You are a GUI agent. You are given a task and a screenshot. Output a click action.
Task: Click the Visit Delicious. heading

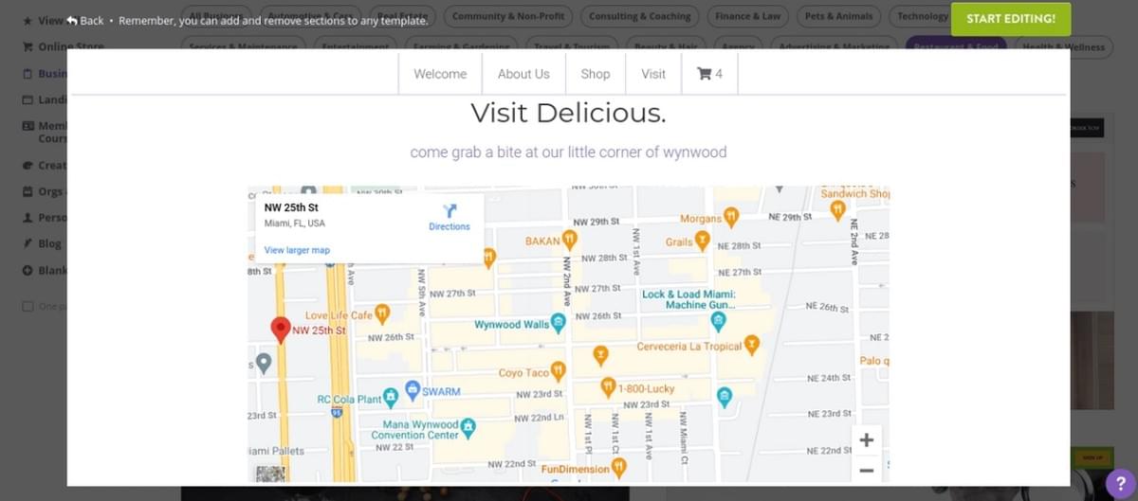pos(568,113)
